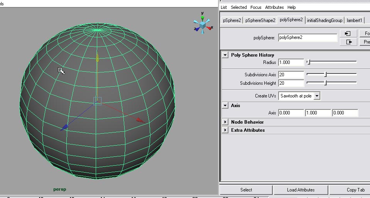370x198 pixels.
Task: Expand the Extra Attributes section
Action: click(225, 130)
